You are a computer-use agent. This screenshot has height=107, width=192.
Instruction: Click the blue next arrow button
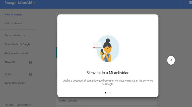(x=171, y=60)
